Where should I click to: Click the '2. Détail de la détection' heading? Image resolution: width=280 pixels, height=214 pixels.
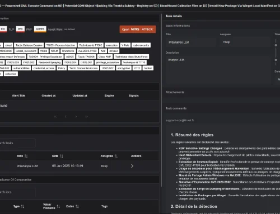coord(194,206)
